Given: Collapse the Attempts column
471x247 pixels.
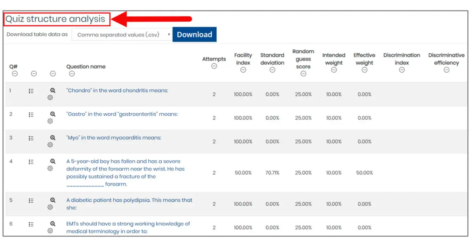Looking at the screenshot, I should 214,67.
